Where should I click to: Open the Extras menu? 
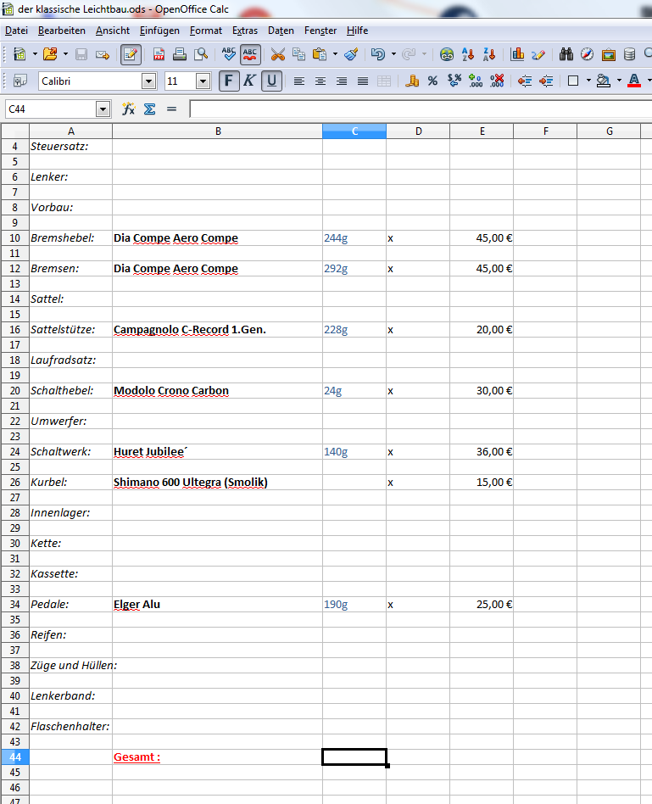245,31
